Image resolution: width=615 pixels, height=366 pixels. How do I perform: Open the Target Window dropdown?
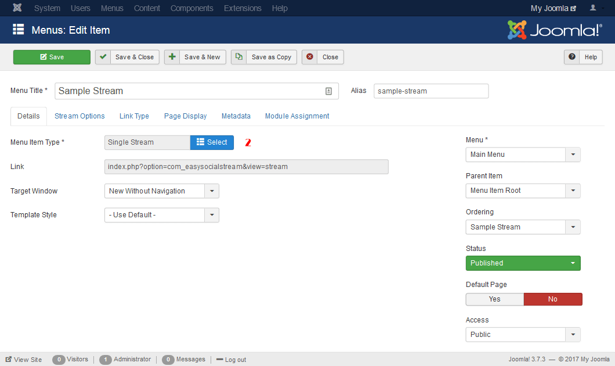[x=162, y=191]
